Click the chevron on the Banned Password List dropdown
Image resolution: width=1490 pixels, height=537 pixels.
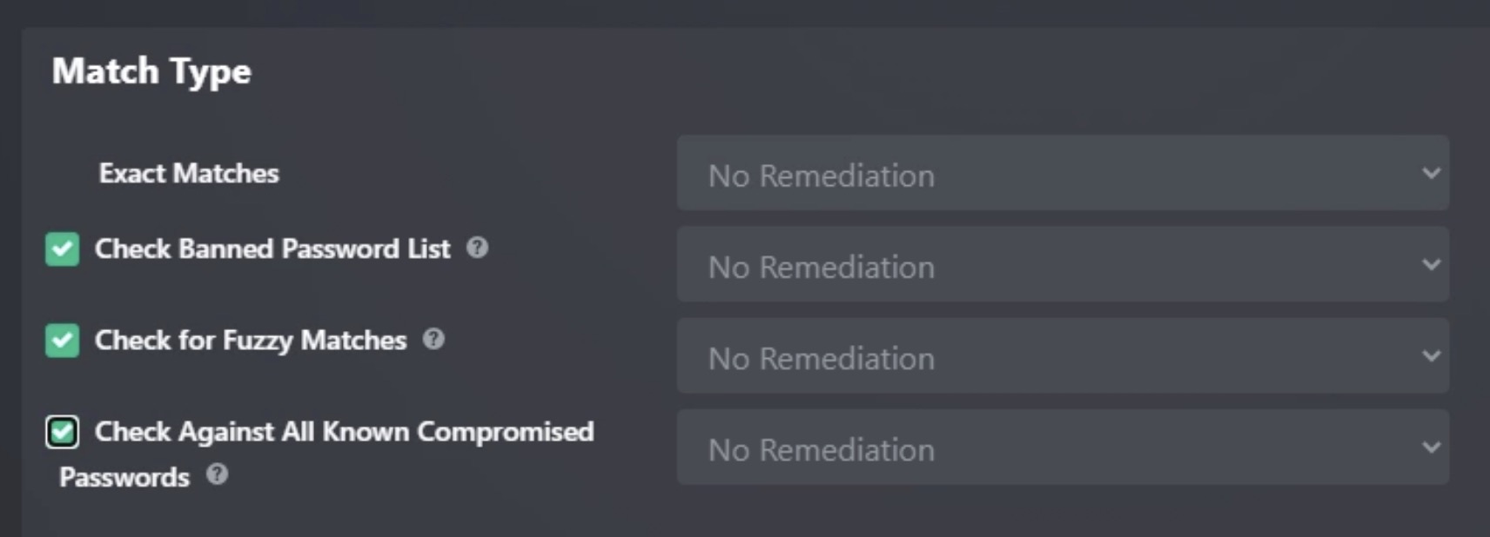[1428, 265]
